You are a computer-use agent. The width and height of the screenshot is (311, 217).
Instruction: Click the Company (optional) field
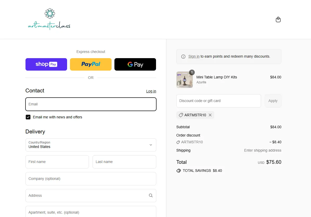[91, 179]
